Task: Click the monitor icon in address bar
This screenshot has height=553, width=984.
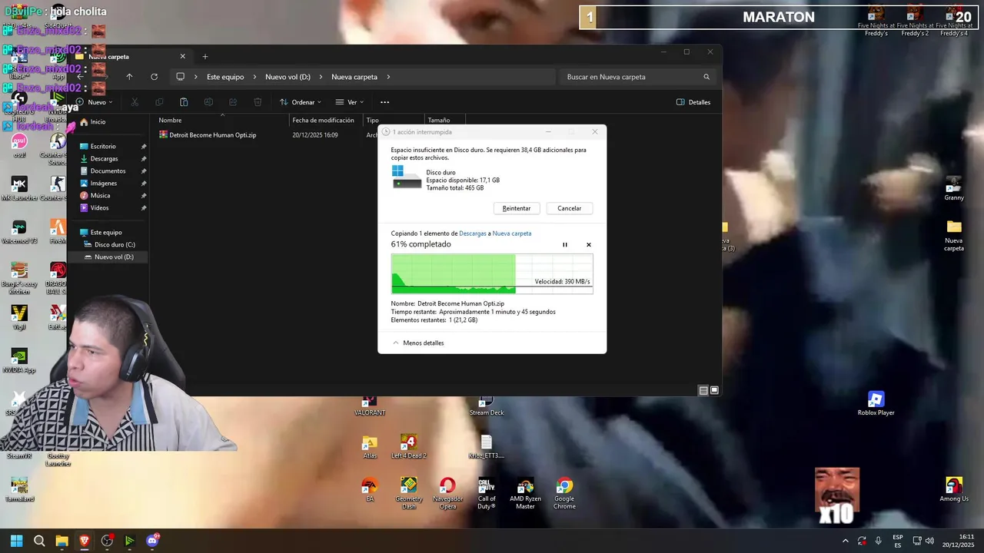Action: click(181, 77)
